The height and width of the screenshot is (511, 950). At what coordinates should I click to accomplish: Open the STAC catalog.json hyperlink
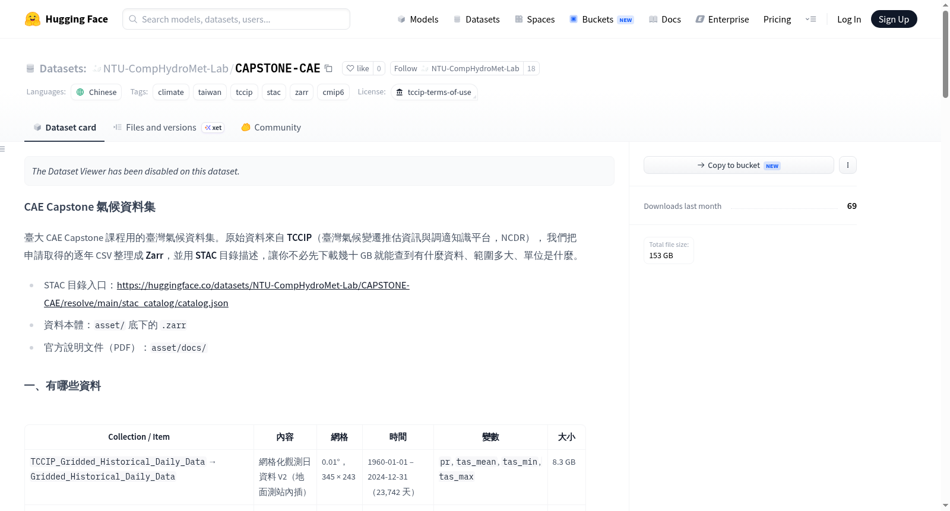click(227, 294)
